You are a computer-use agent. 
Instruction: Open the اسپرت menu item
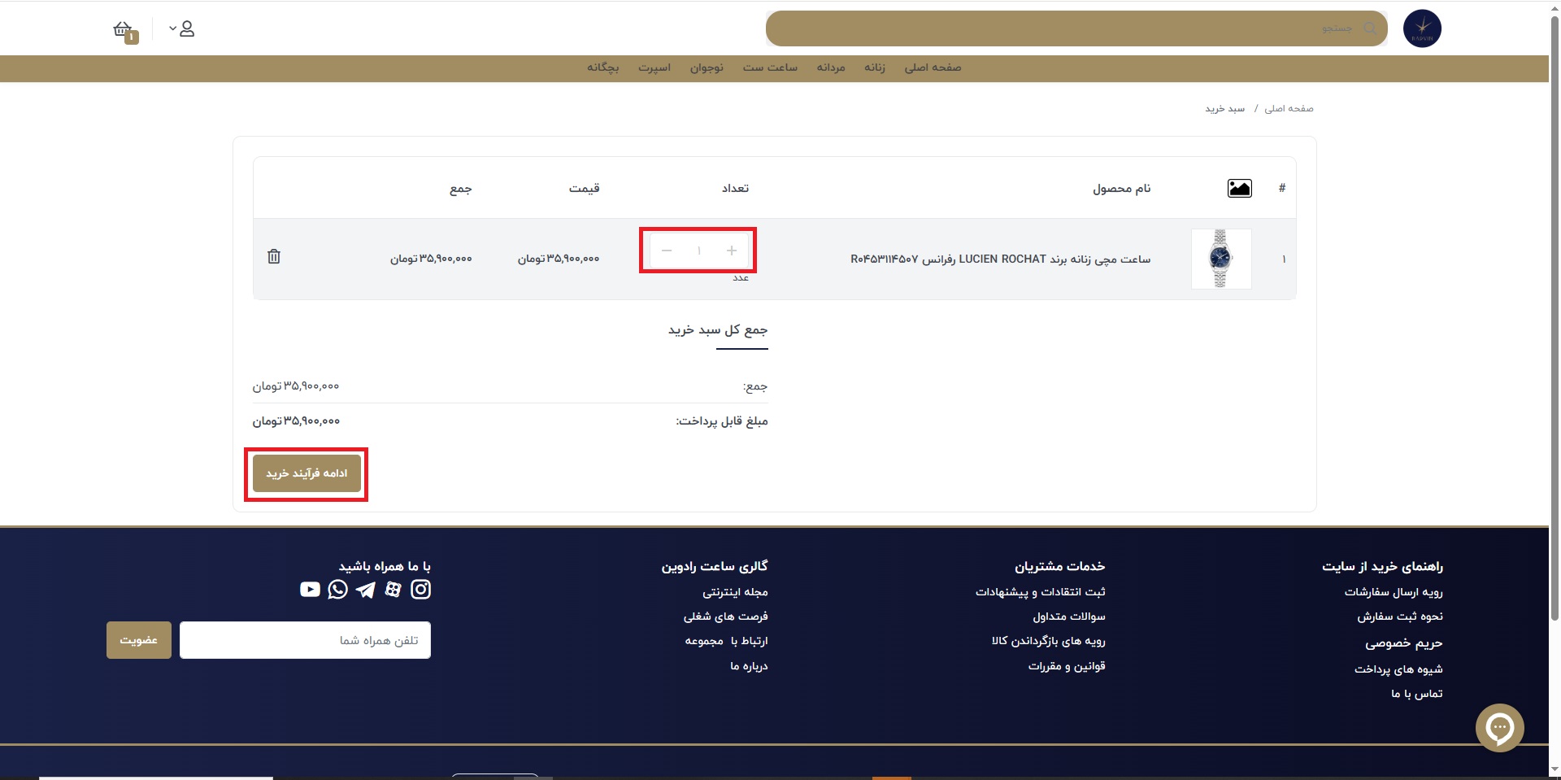[654, 68]
